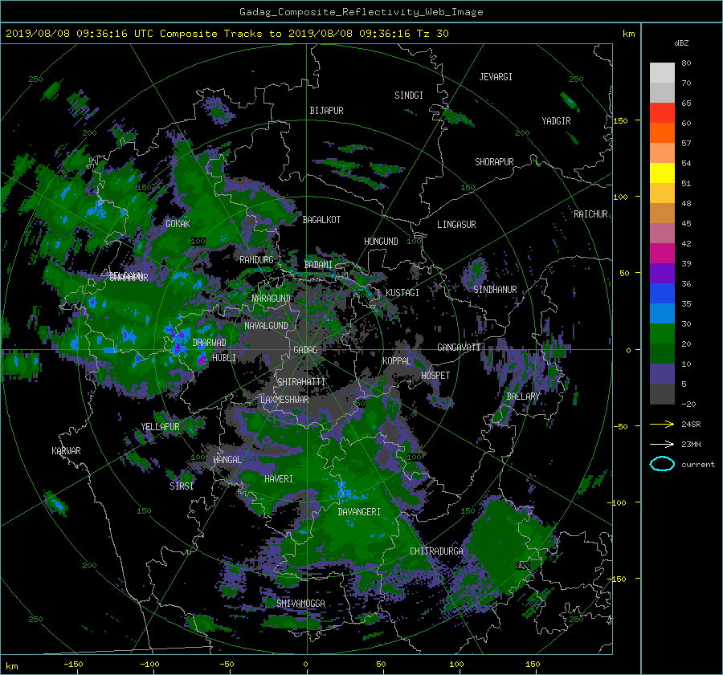
Task: Click the '-20' value at the dBZ scale bottom
Action: tap(688, 404)
